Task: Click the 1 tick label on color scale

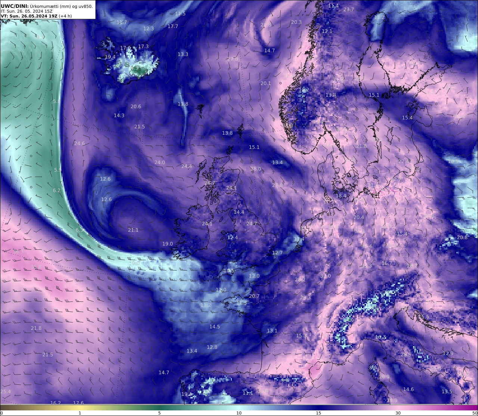Action: [80, 413]
